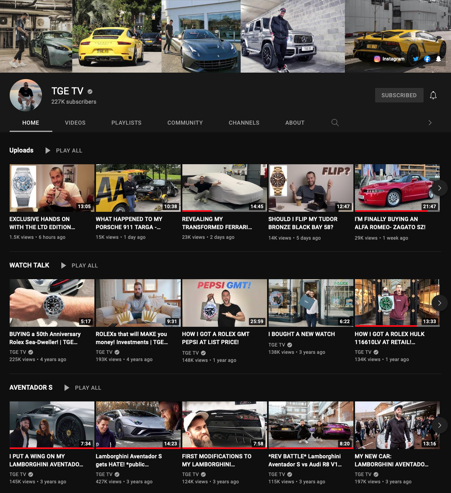This screenshot has width=451, height=493.
Task: Open Exclusive Hands On LTD Edition thumbnail
Action: [52, 188]
